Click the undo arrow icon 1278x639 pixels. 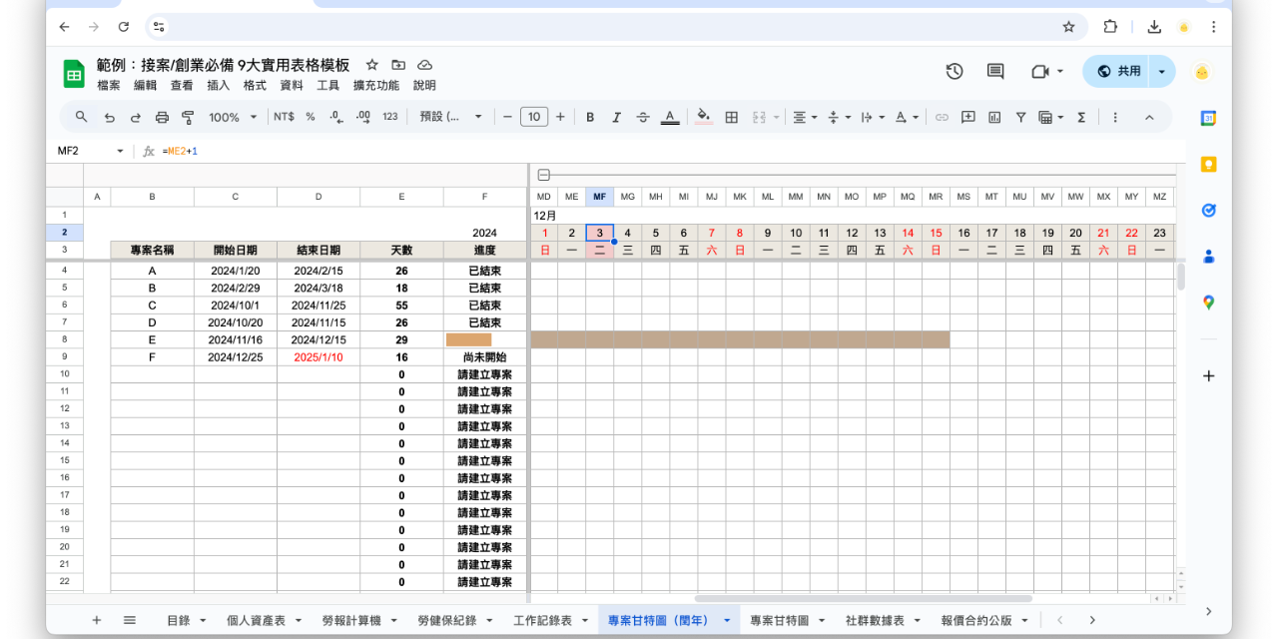[110, 117]
